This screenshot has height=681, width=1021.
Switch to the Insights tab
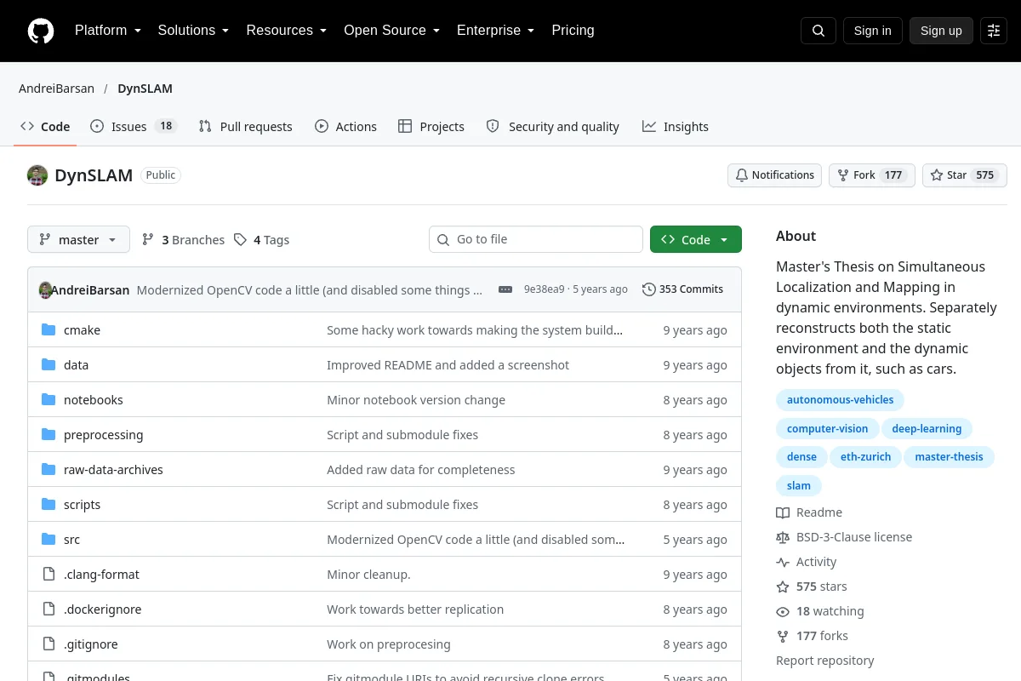pyautogui.click(x=676, y=126)
